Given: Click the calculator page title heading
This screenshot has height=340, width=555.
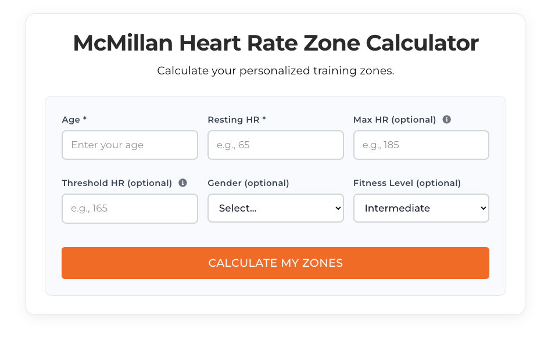Looking at the screenshot, I should tap(275, 43).
